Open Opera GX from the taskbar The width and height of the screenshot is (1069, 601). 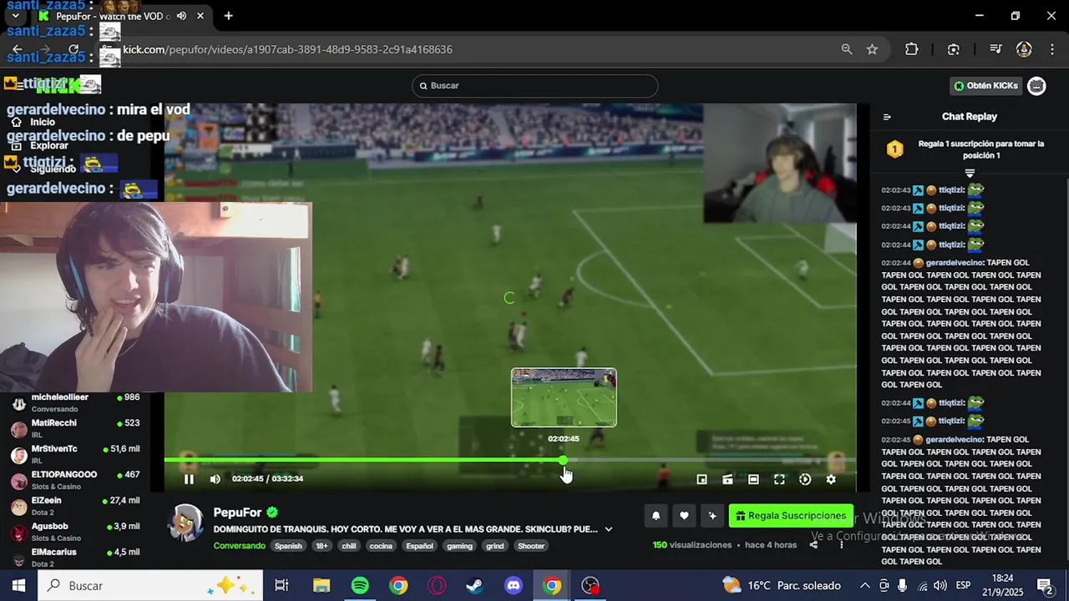click(437, 585)
